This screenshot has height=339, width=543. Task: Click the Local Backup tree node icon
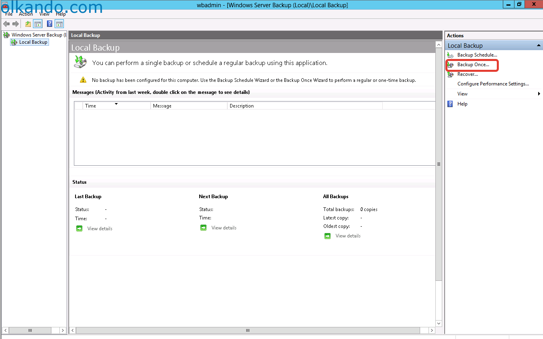point(14,42)
